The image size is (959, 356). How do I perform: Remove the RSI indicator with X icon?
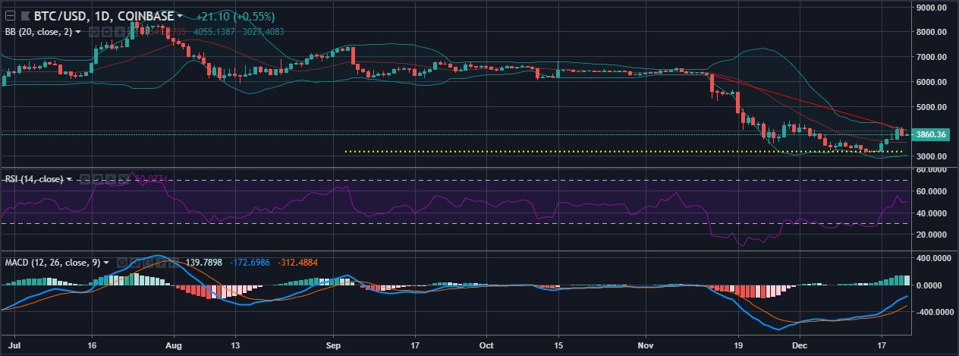coord(123,179)
